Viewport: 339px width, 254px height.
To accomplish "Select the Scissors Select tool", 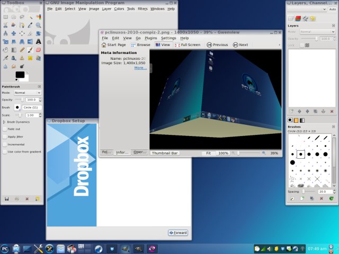I will tap(5, 25).
